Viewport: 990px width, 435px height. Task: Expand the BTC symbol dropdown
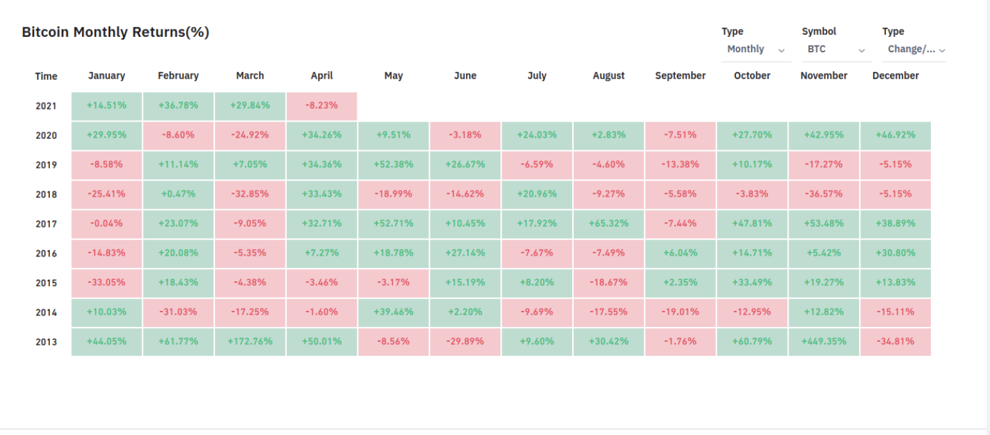(836, 50)
